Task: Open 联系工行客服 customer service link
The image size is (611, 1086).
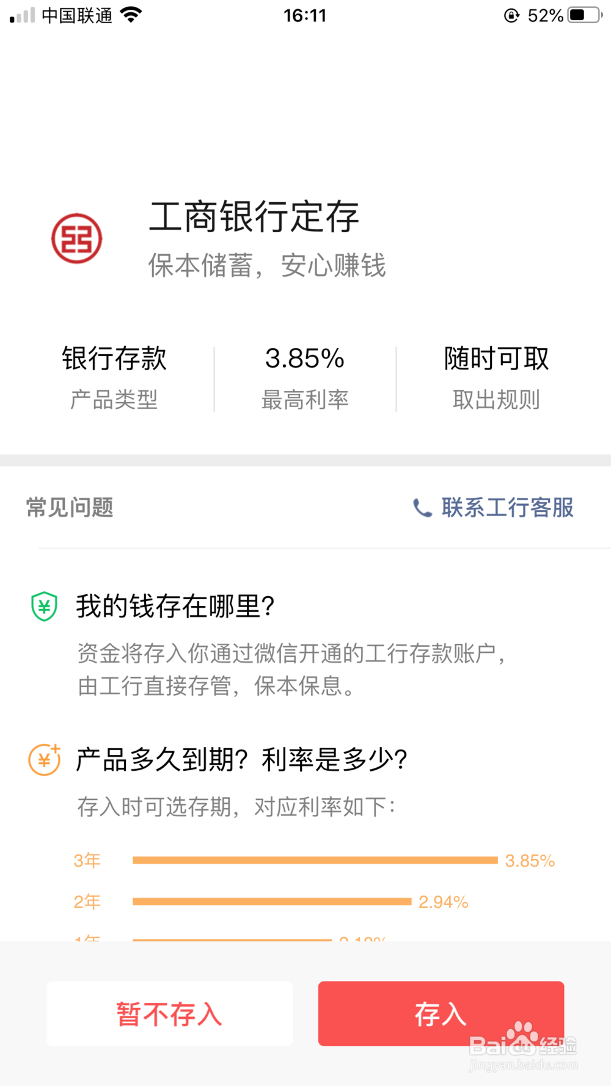Action: point(508,508)
